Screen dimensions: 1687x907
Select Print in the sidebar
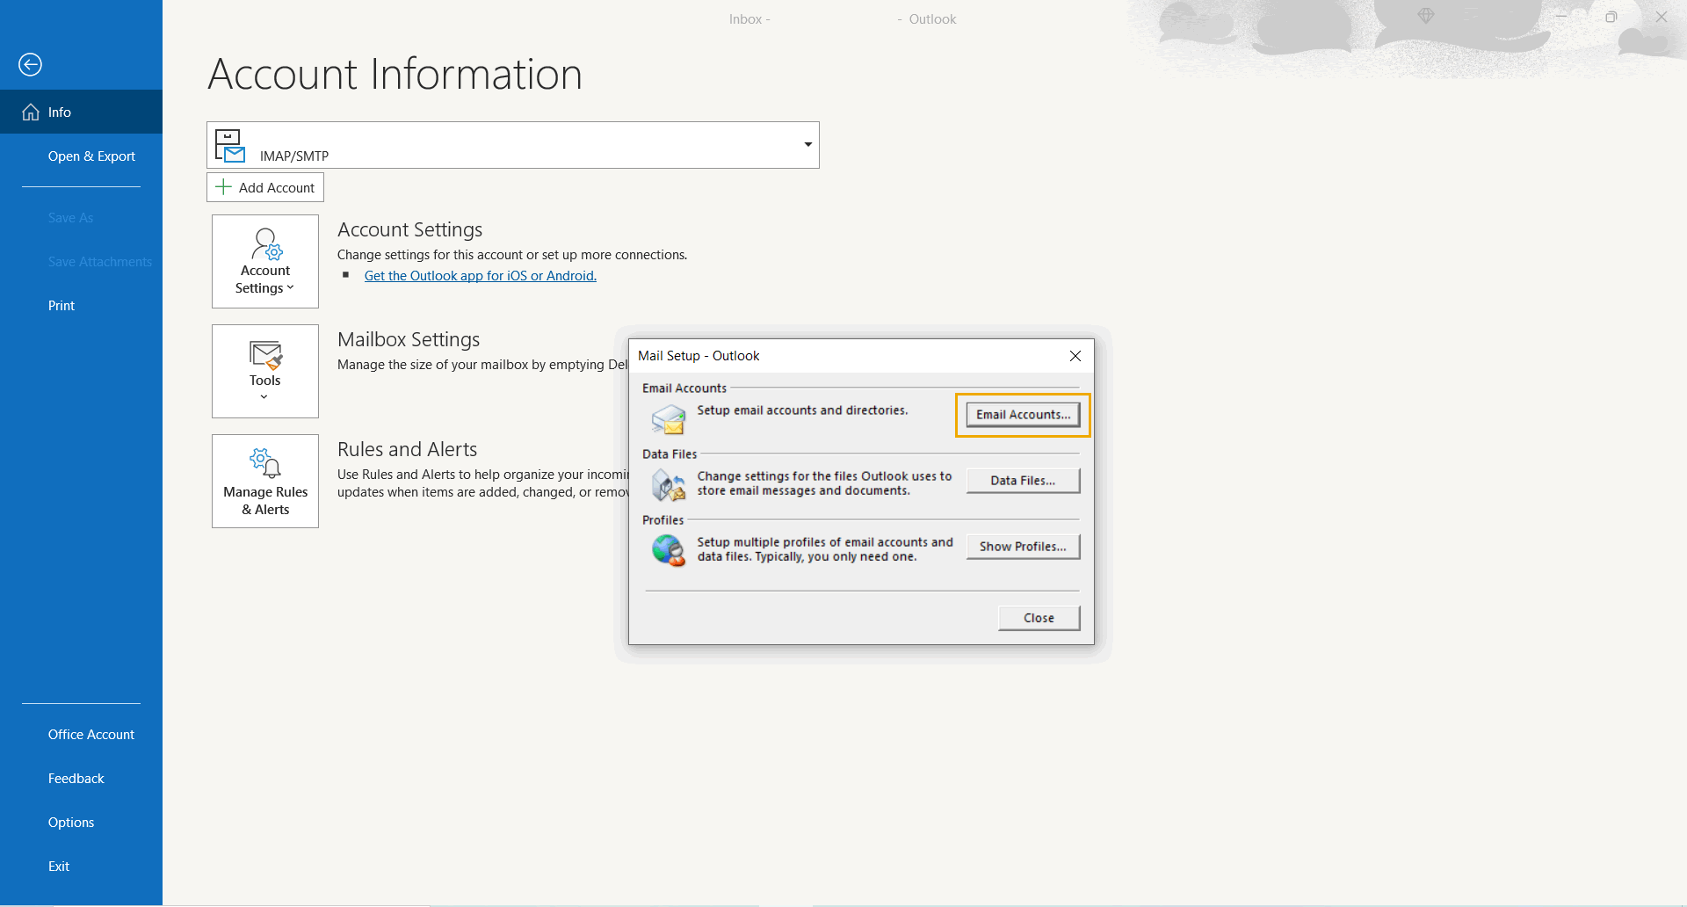[62, 306]
